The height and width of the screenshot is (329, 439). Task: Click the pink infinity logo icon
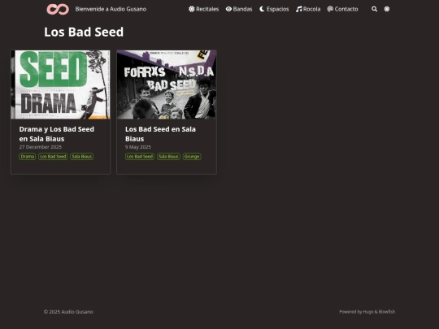click(58, 9)
